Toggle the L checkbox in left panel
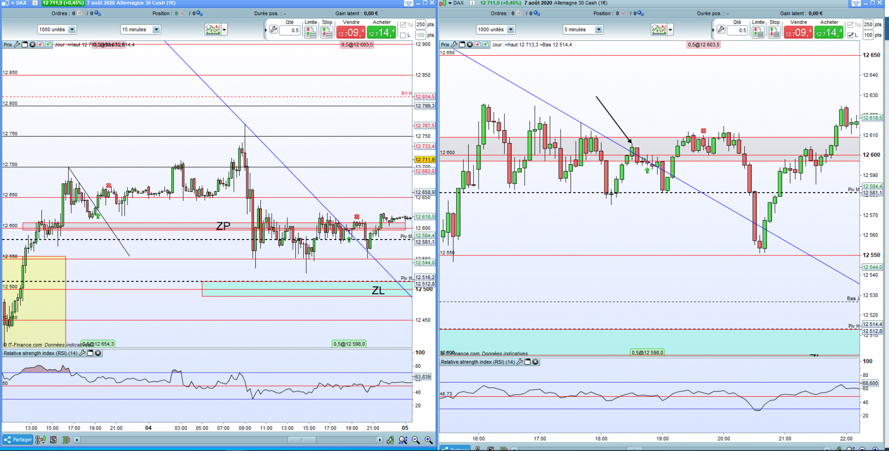 tap(403, 35)
